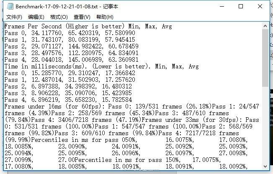Open the 编辑(E) menu
This screenshot has height=174, width=273.
tap(36, 17)
